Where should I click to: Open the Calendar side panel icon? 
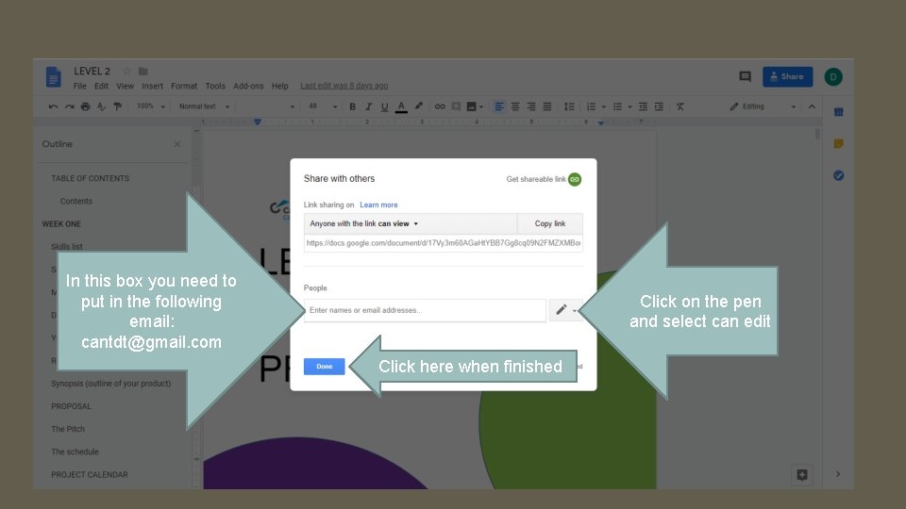click(838, 112)
